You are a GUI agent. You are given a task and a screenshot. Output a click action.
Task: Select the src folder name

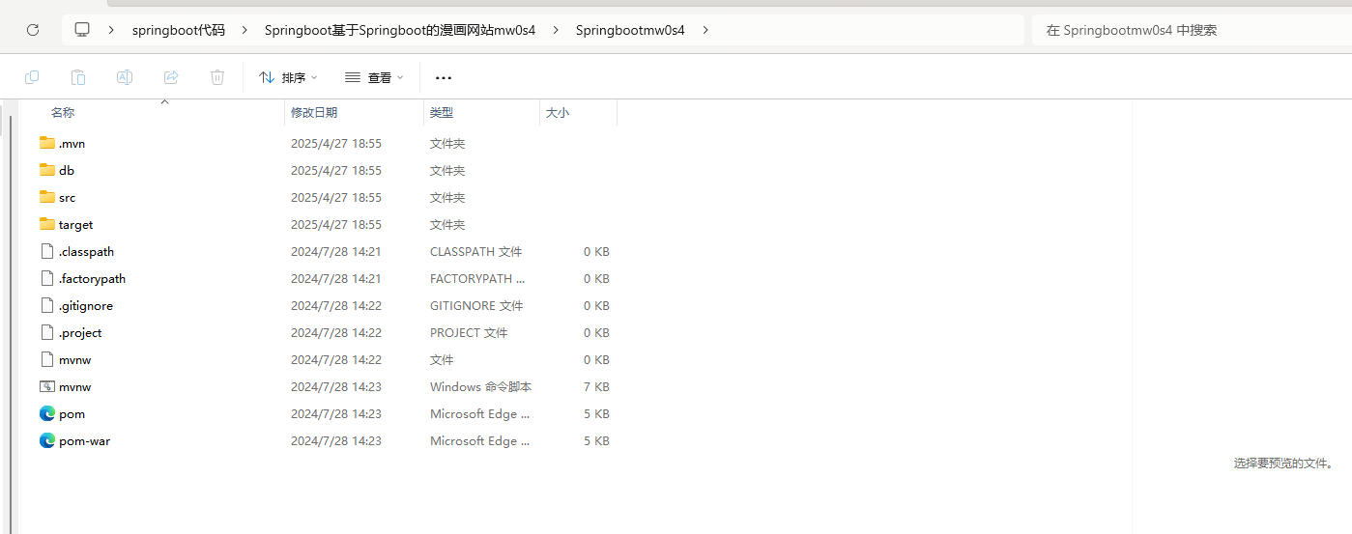pos(67,197)
